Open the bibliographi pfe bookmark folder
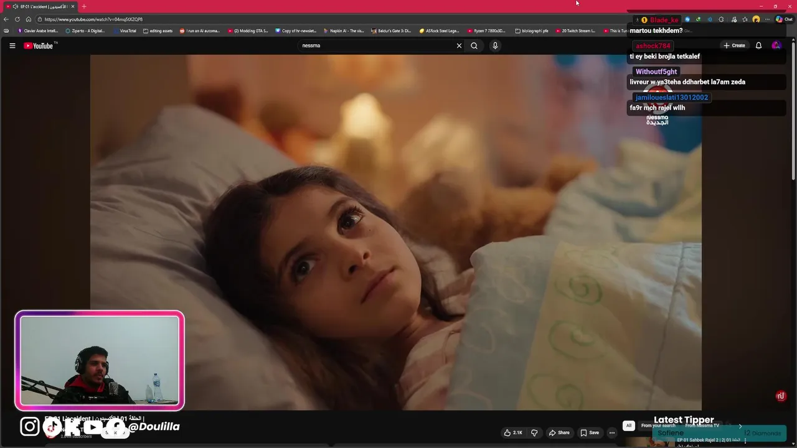Screen dimensions: 797x448 pyautogui.click(x=532, y=30)
